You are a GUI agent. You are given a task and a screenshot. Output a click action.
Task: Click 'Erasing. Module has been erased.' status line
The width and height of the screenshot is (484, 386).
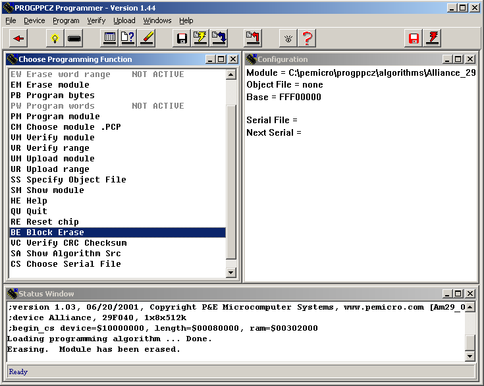coord(94,349)
